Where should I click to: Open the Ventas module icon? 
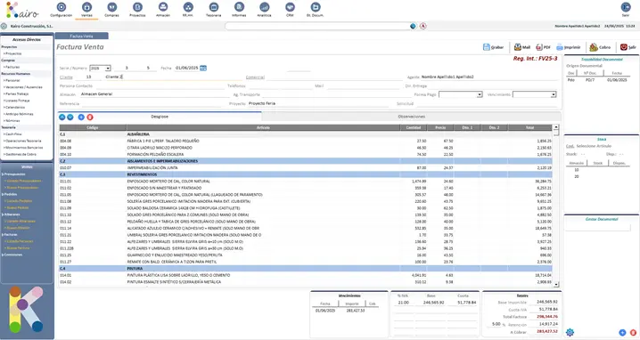coord(86,7)
